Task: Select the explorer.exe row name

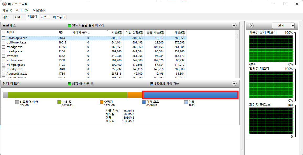Action: [x=14, y=60]
